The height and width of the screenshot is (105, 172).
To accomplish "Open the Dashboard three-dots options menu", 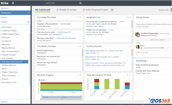I will [28, 12].
